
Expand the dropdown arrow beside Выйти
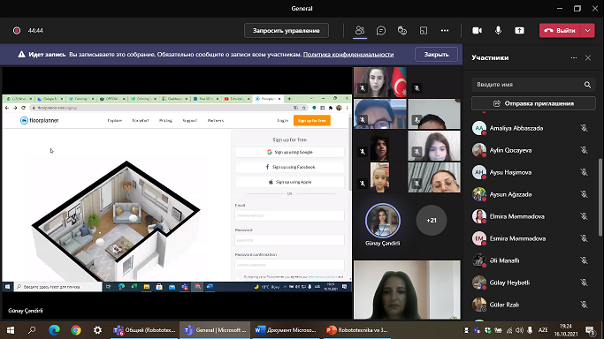[x=587, y=30]
